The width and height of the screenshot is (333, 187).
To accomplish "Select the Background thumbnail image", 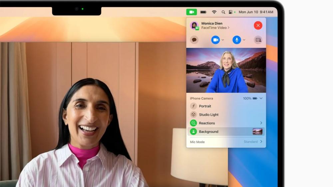I will (257, 132).
